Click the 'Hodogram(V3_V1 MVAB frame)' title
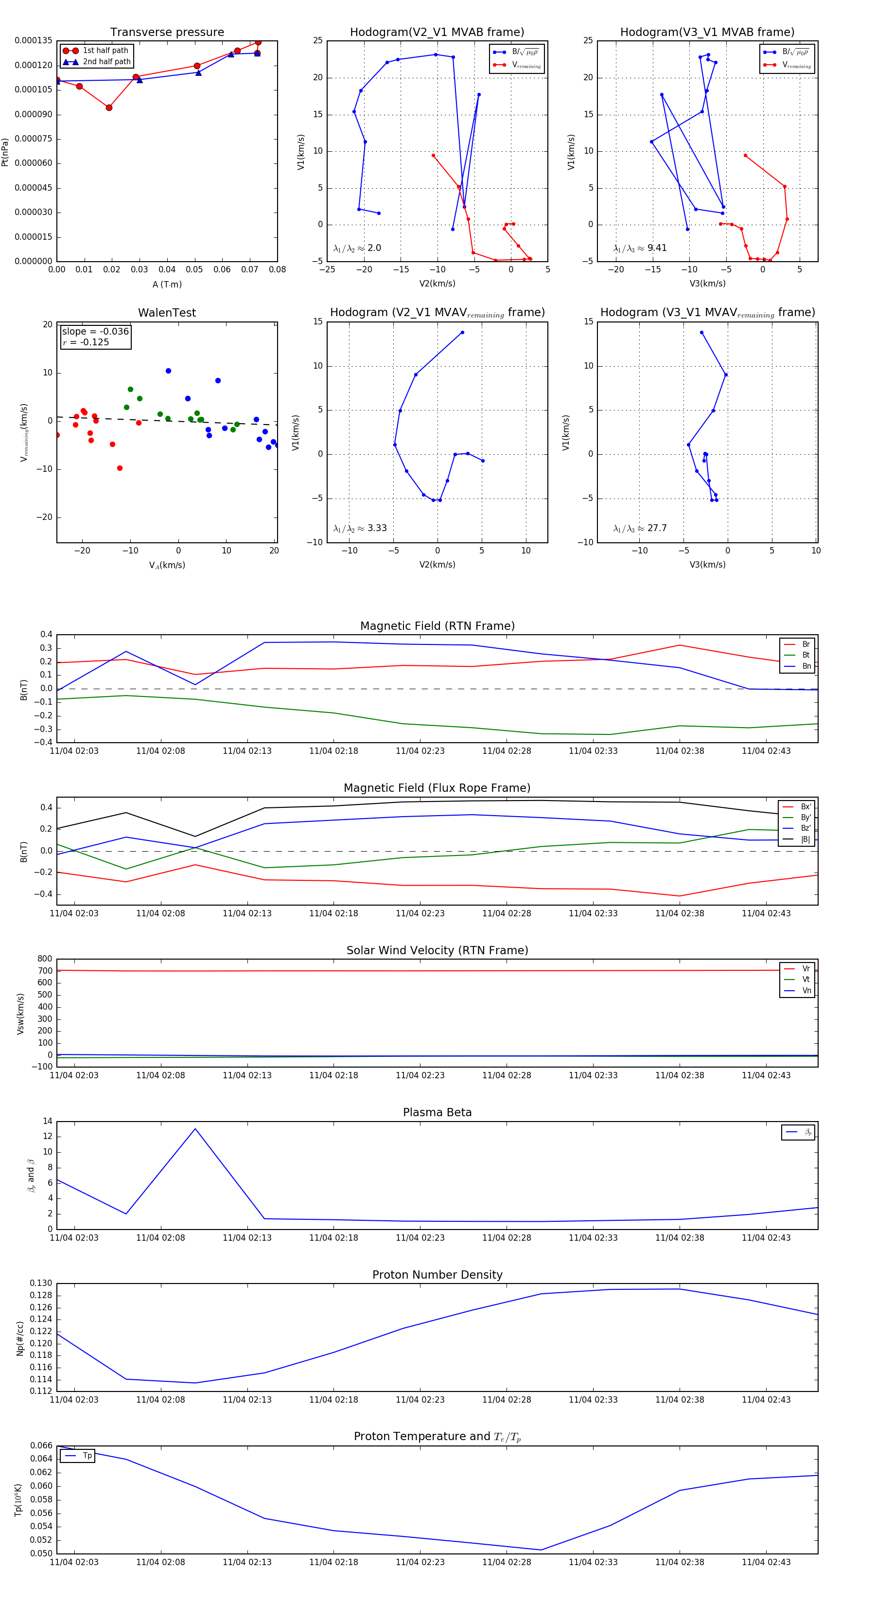This screenshot has width=875, height=1605. (707, 33)
